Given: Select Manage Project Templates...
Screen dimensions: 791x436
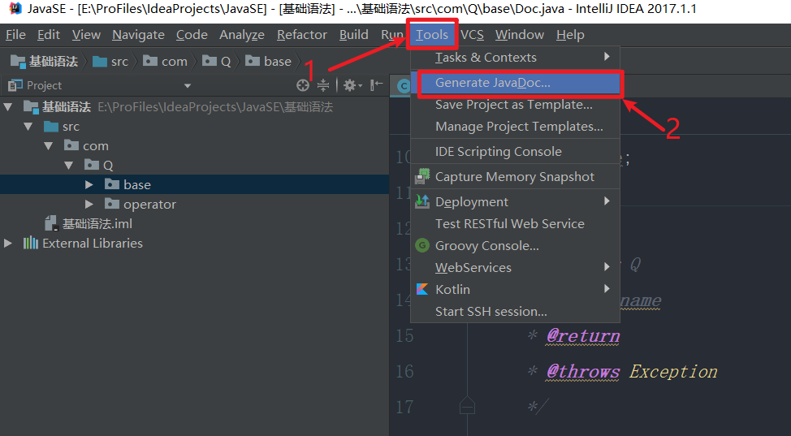Looking at the screenshot, I should [x=515, y=126].
